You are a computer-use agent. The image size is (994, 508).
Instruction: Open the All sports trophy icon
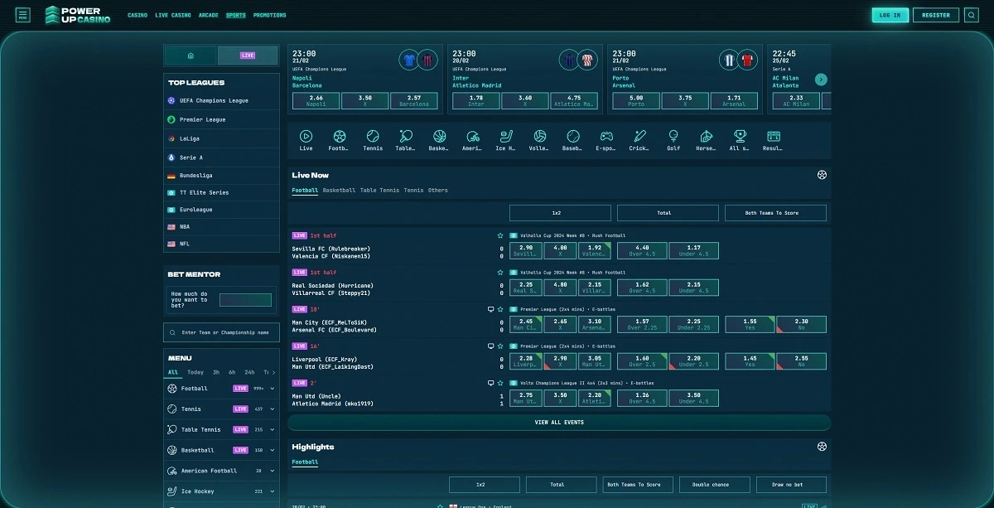coord(740,136)
